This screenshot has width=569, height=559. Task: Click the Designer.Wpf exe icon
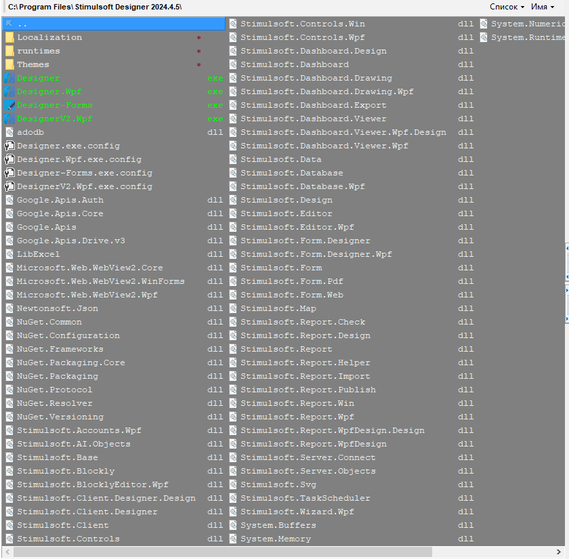click(9, 91)
